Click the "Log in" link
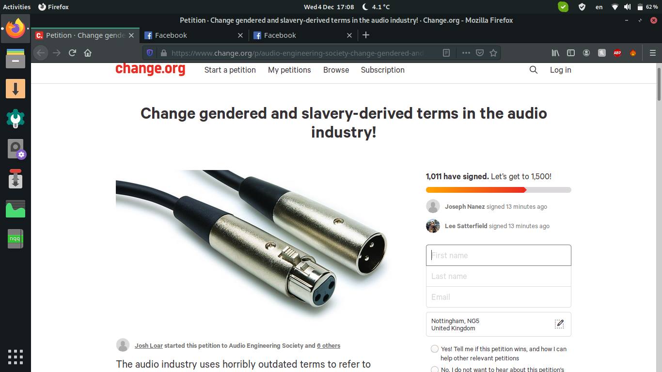662x372 pixels. point(560,70)
